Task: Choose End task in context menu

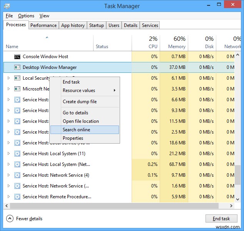Action: tap(85, 82)
